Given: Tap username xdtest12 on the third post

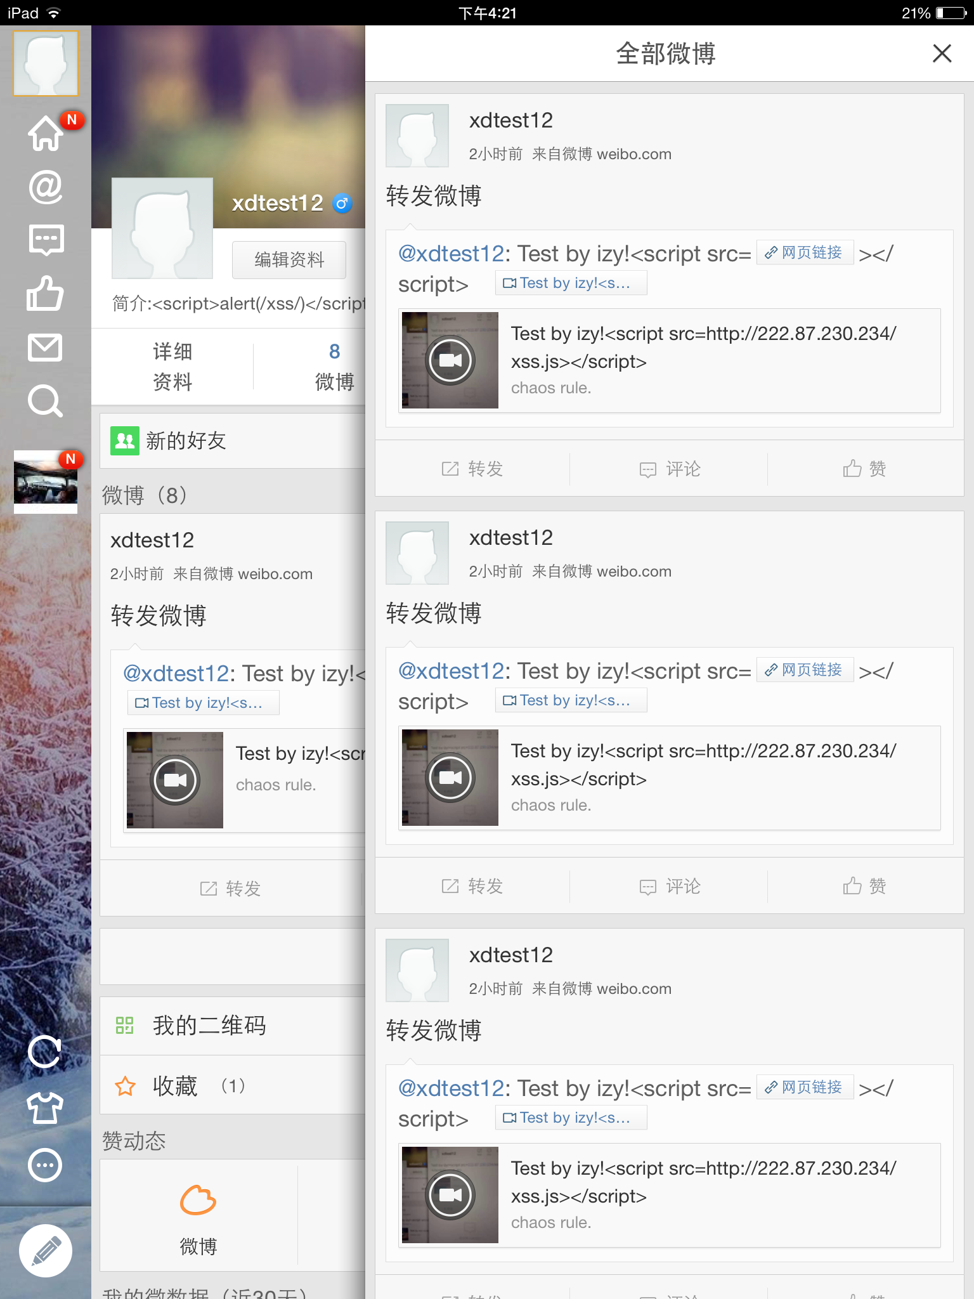Looking at the screenshot, I should tap(511, 955).
